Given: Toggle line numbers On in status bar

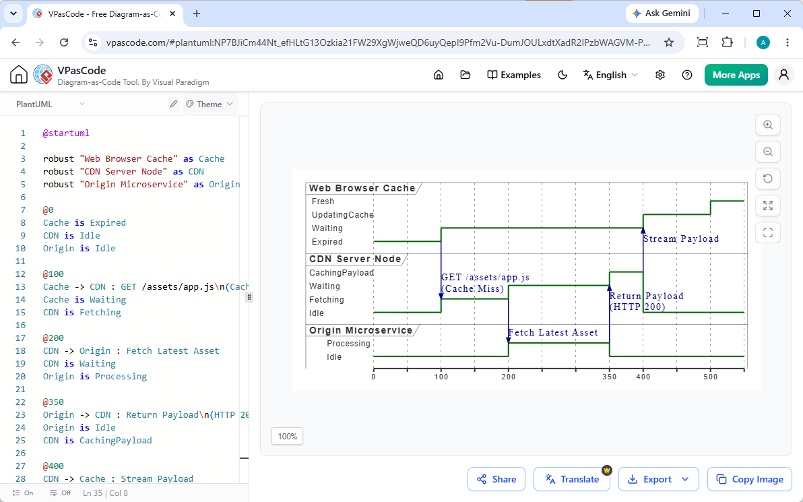Looking at the screenshot, I should pyautogui.click(x=22, y=493).
